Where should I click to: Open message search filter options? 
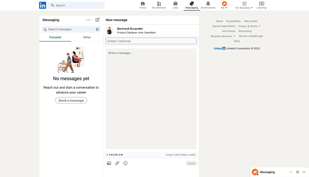[x=97, y=29]
